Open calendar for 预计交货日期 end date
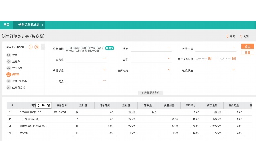 [x=234, y=59]
